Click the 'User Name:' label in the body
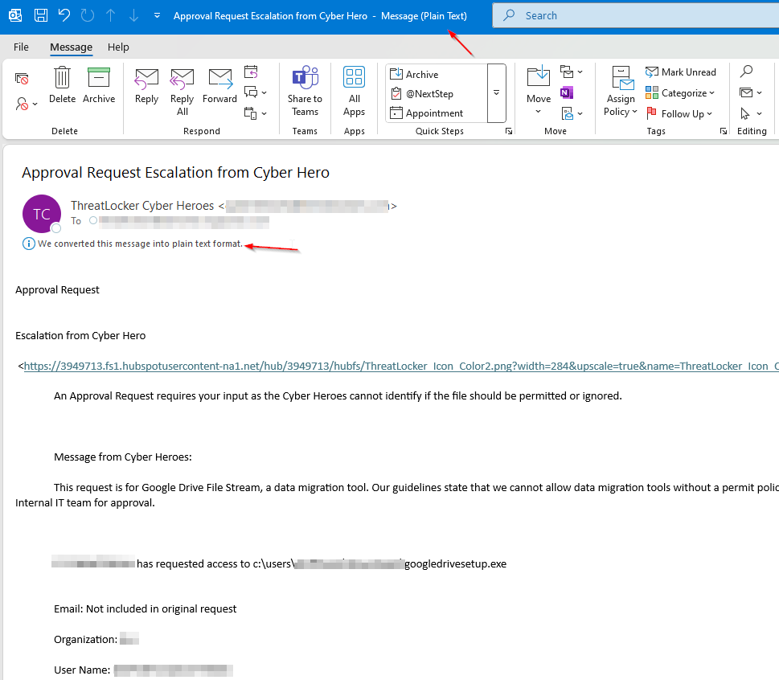This screenshot has height=680, width=779. click(x=82, y=670)
